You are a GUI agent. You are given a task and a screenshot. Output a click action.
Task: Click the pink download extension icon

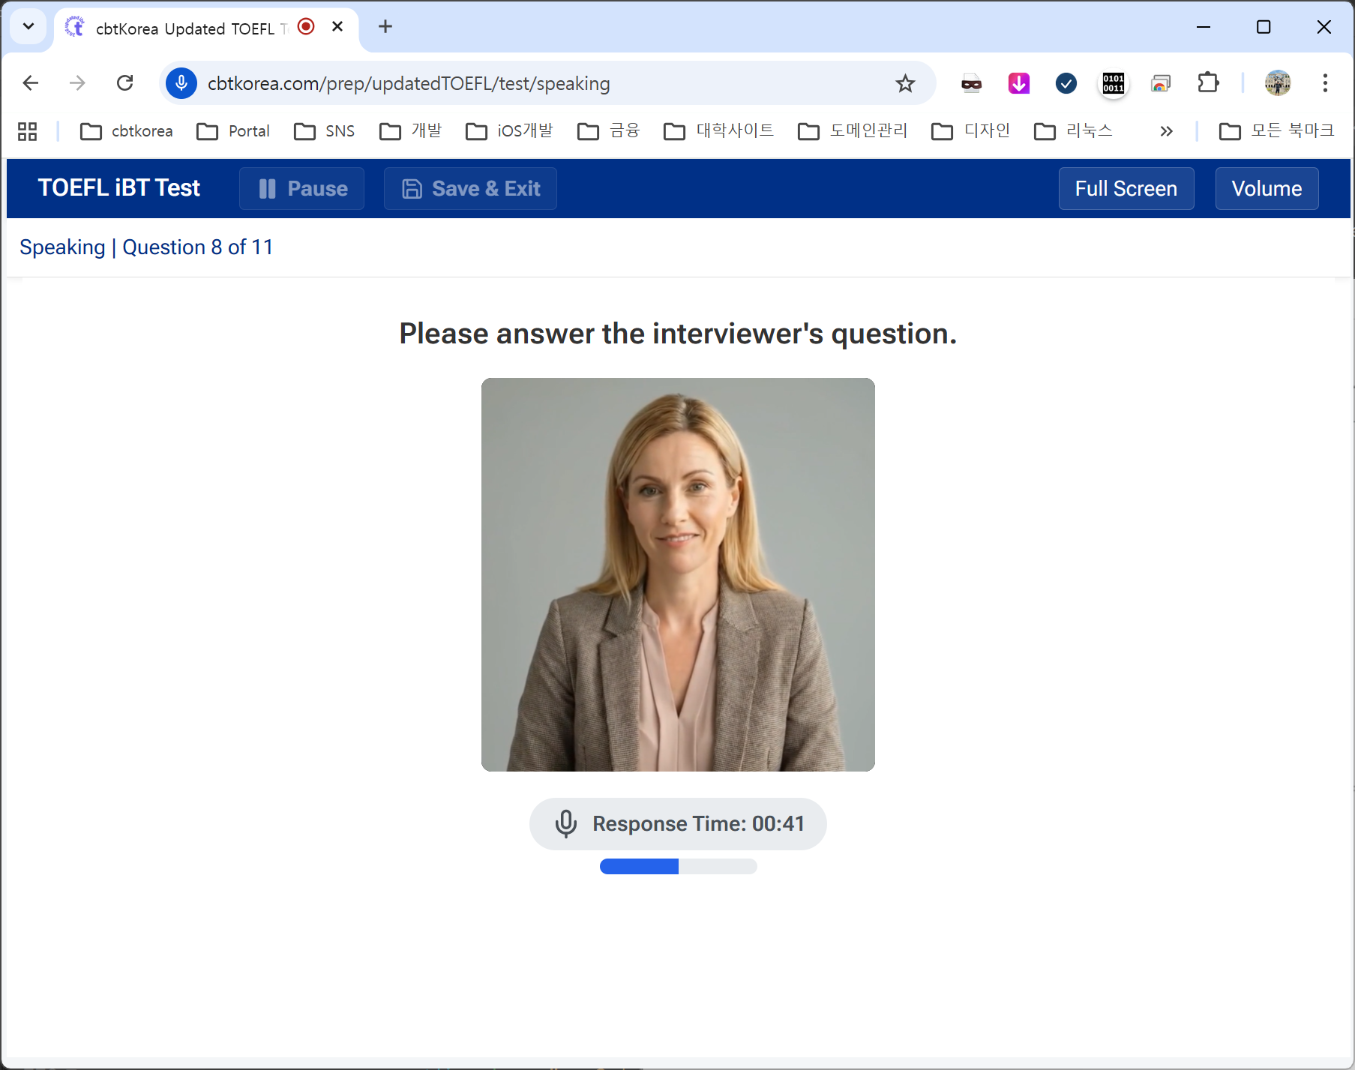[x=1018, y=83]
